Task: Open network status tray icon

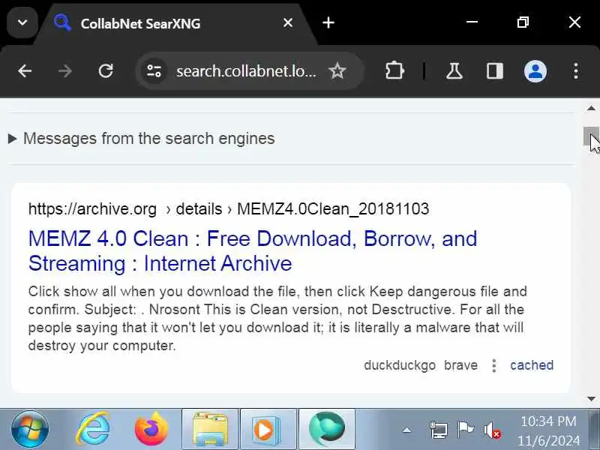Action: 439,430
